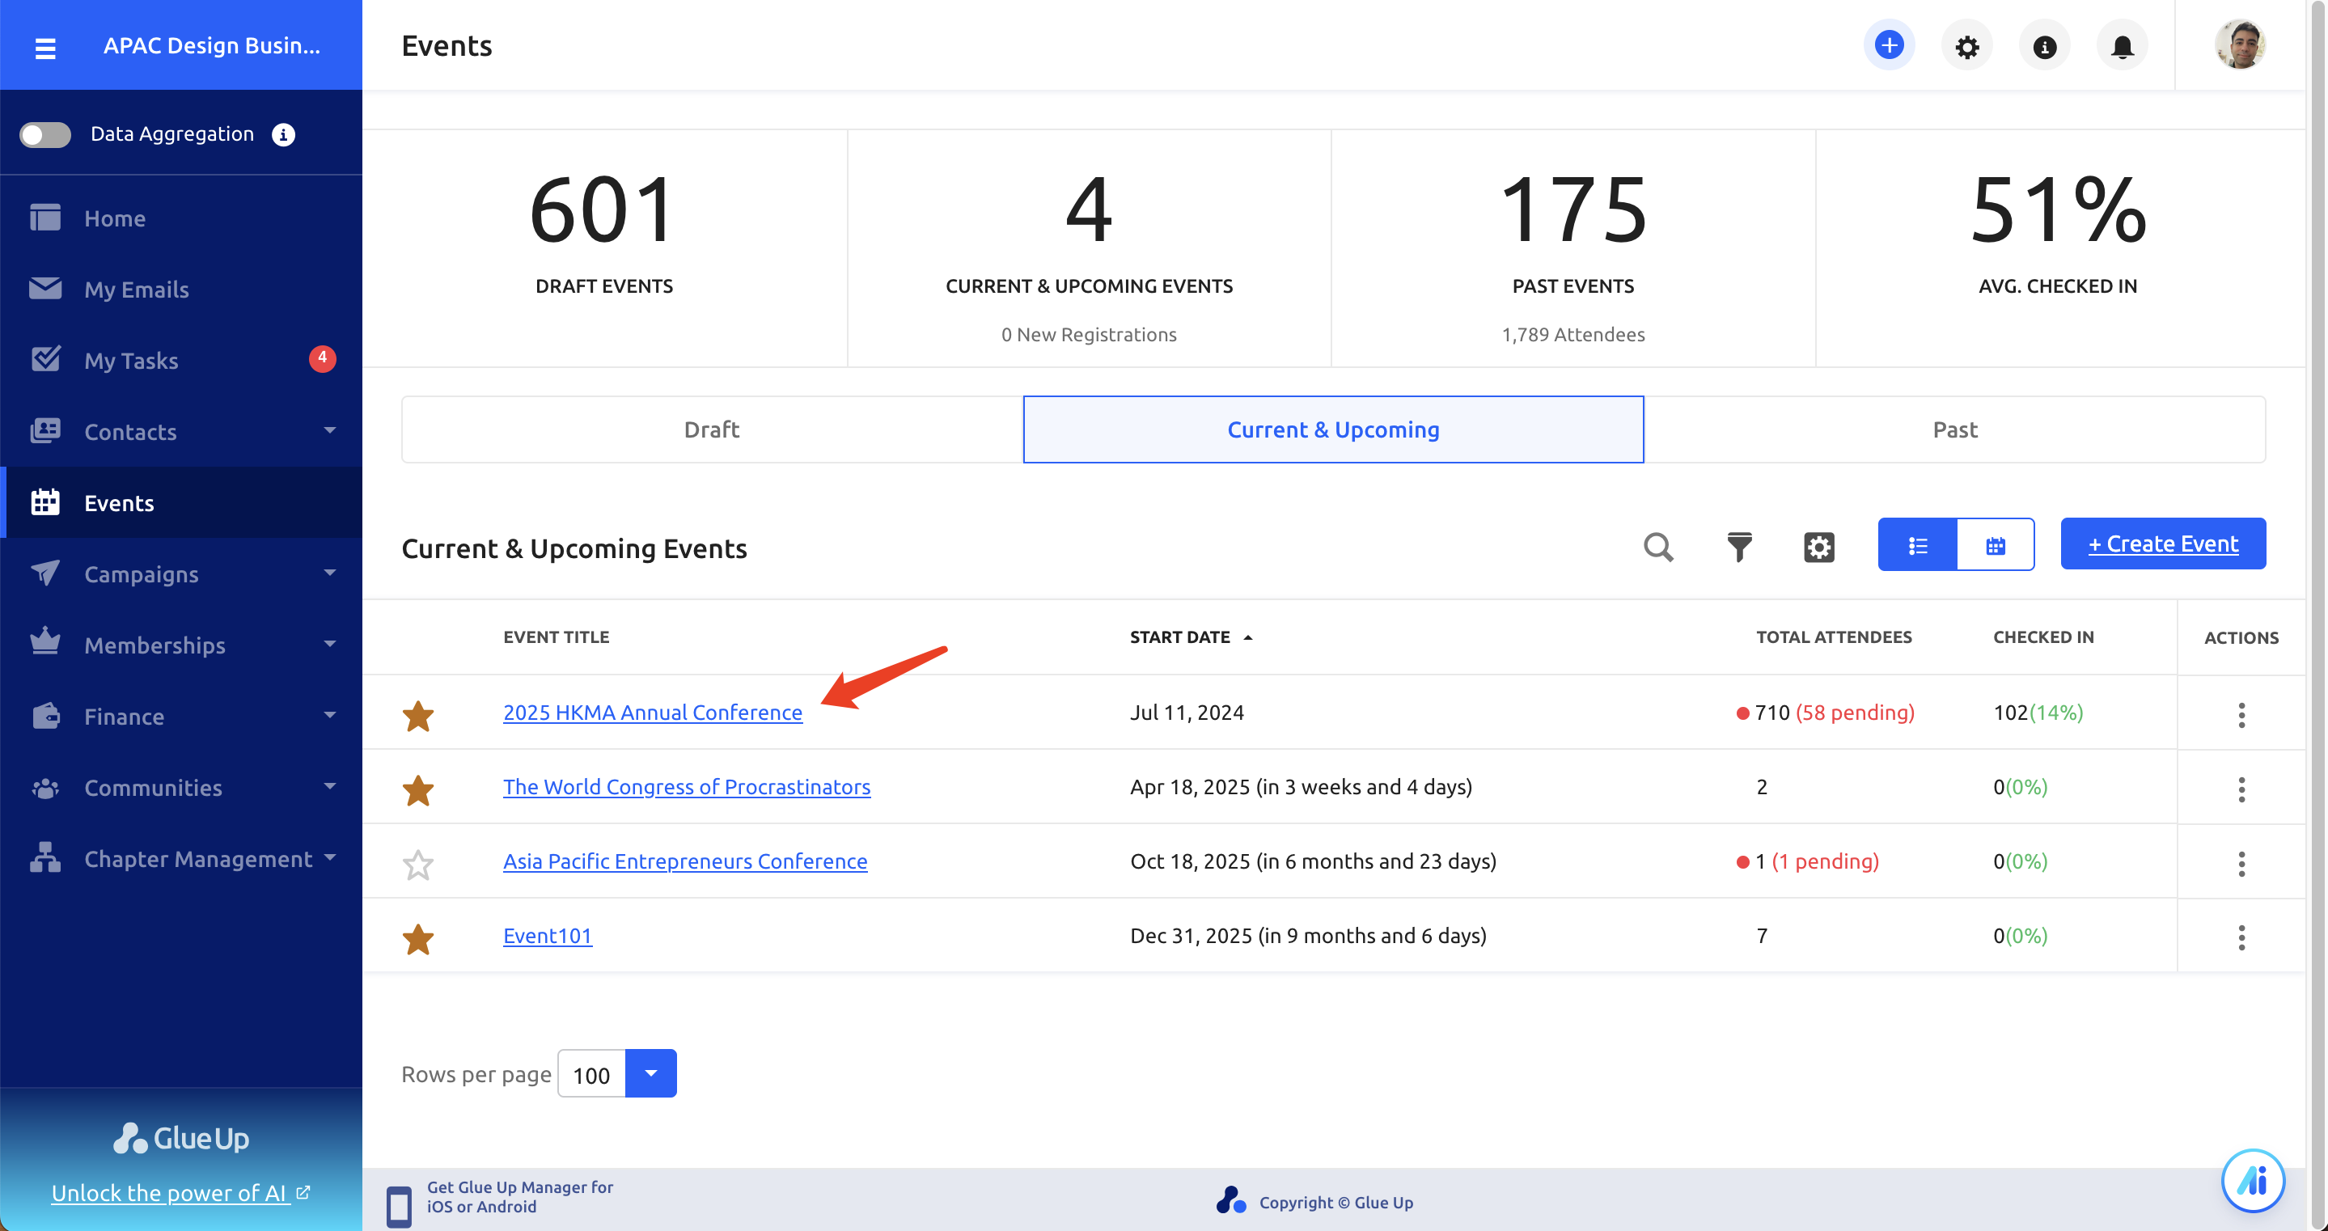Switch to calendar view icon

pos(1996,544)
